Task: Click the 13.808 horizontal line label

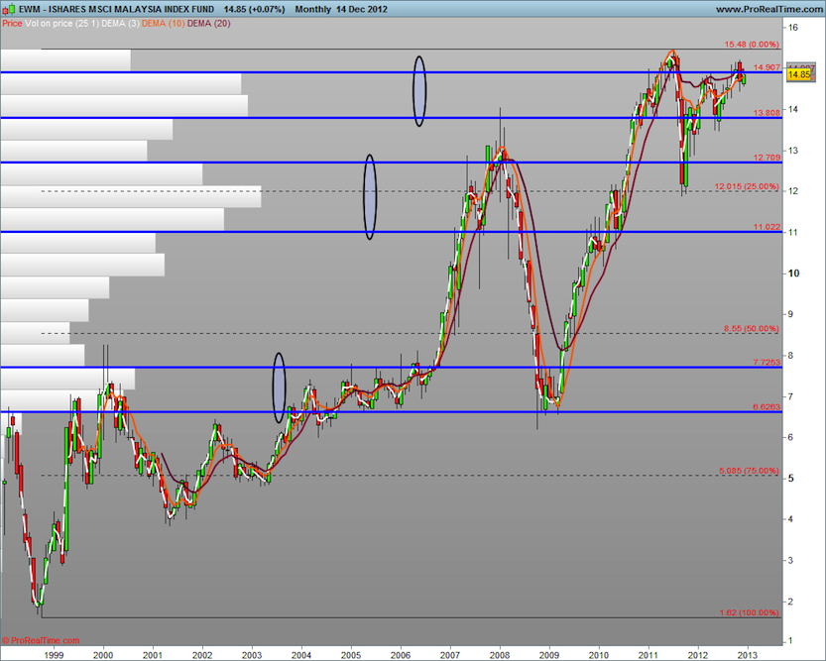Action: pyautogui.click(x=767, y=113)
